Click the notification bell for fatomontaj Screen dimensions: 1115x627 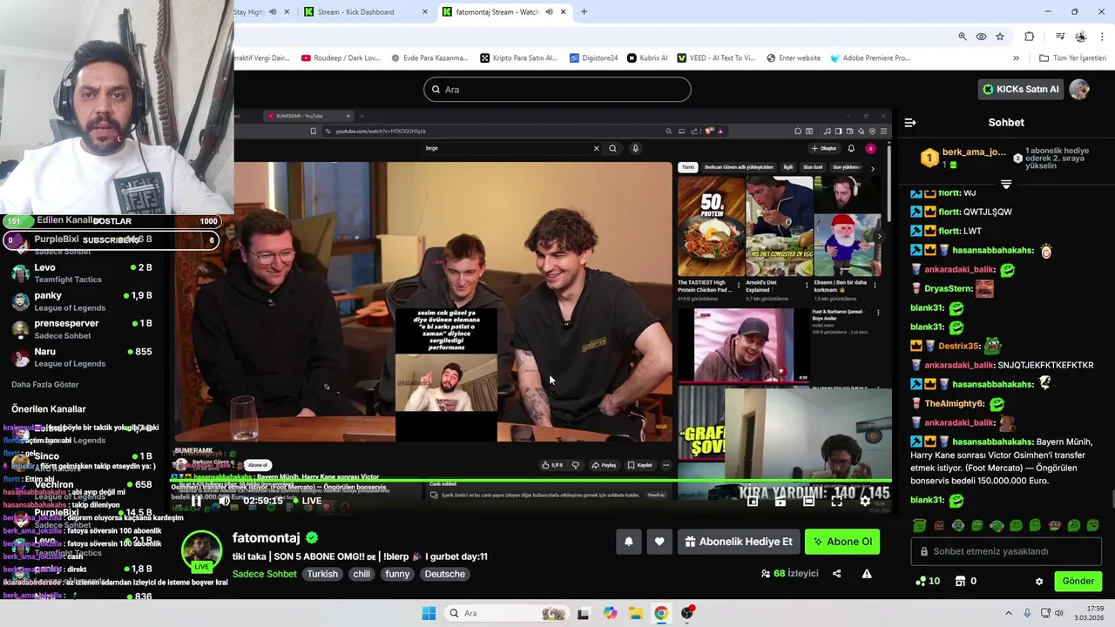pyautogui.click(x=629, y=542)
